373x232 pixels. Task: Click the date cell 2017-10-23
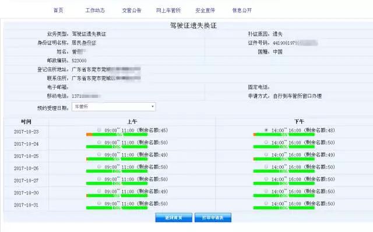(26, 132)
